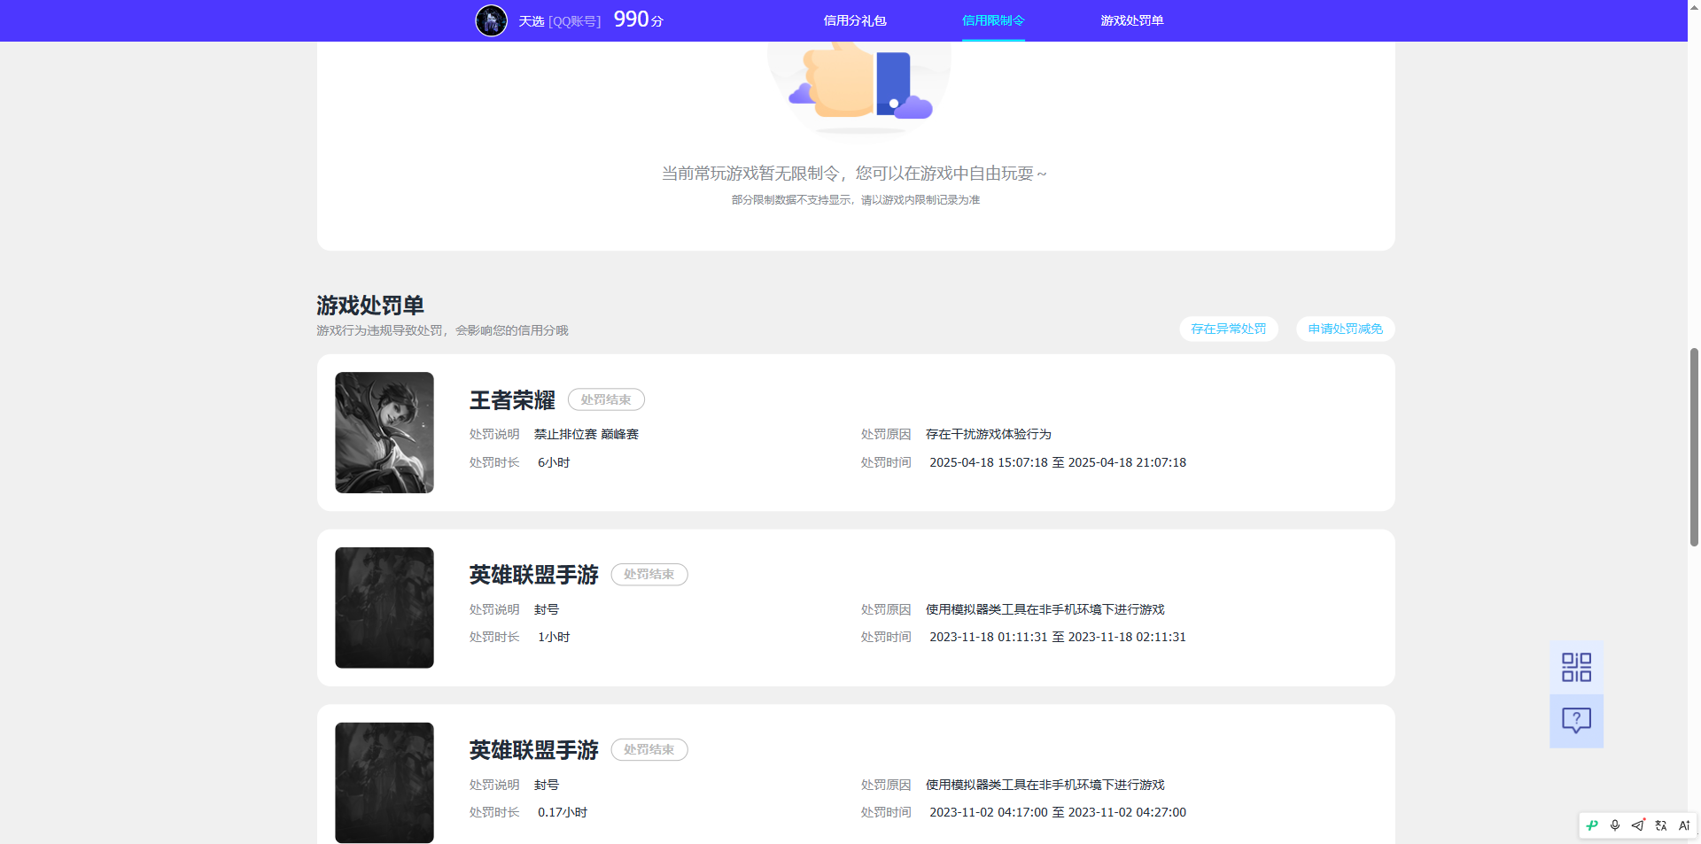Screen dimensions: 1701x844
Task: Click the 游戏处罚单 section heading
Action: pyautogui.click(x=370, y=306)
